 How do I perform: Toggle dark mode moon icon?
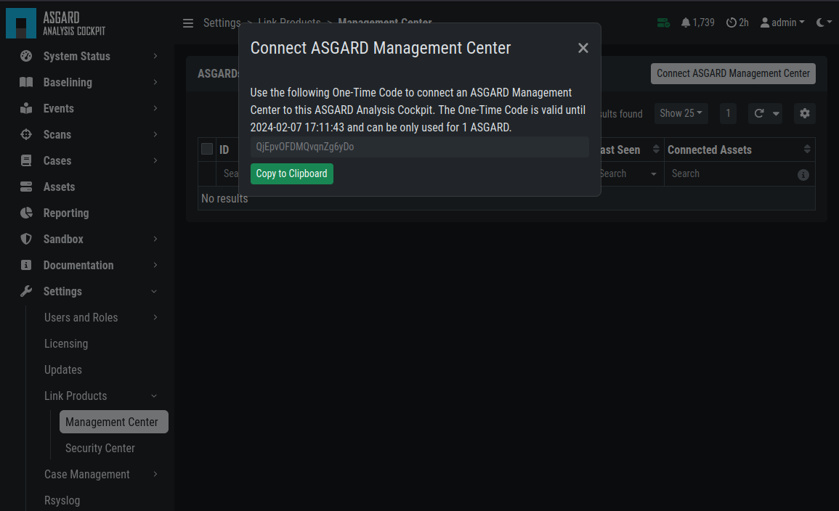[x=820, y=23]
